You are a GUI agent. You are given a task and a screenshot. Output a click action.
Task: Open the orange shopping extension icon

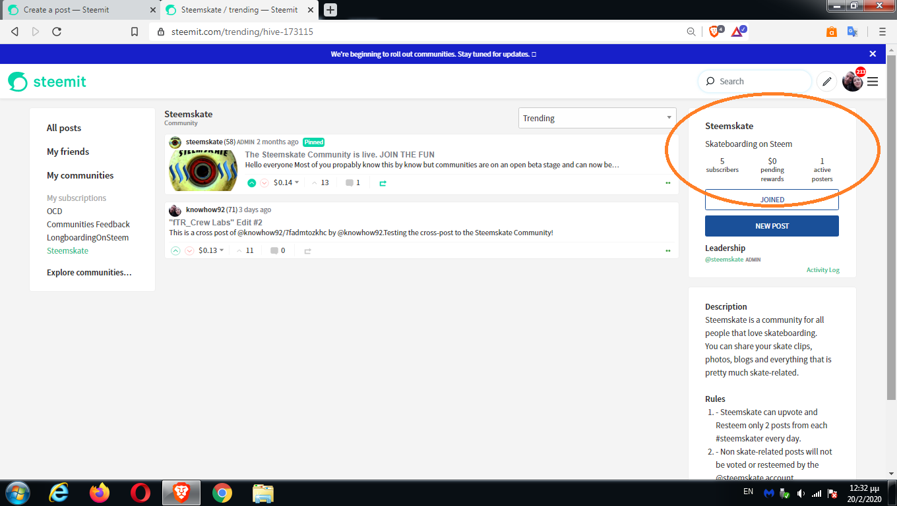(832, 32)
